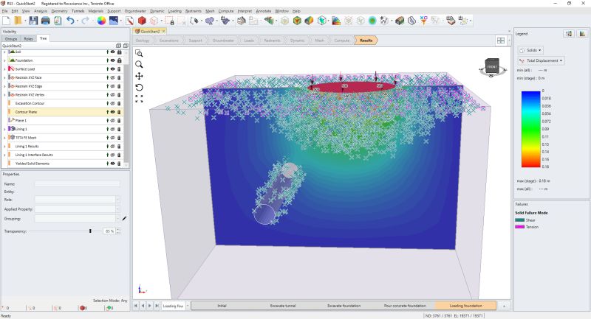Select the Results workflow tab
Viewport: 591px width, 319px height.
click(366, 41)
